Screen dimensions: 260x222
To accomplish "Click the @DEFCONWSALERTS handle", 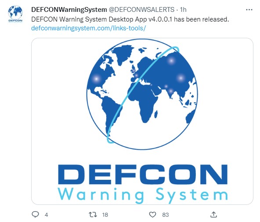I will tap(141, 10).
